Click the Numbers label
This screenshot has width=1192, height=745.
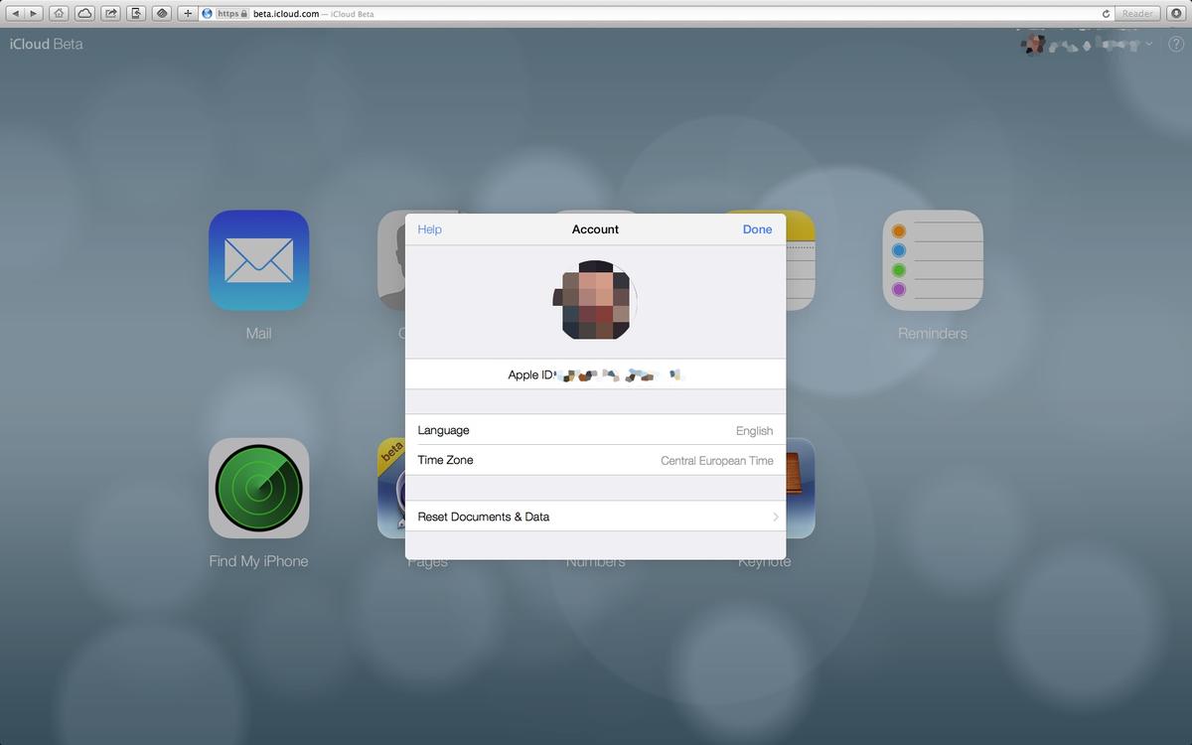[x=596, y=563]
